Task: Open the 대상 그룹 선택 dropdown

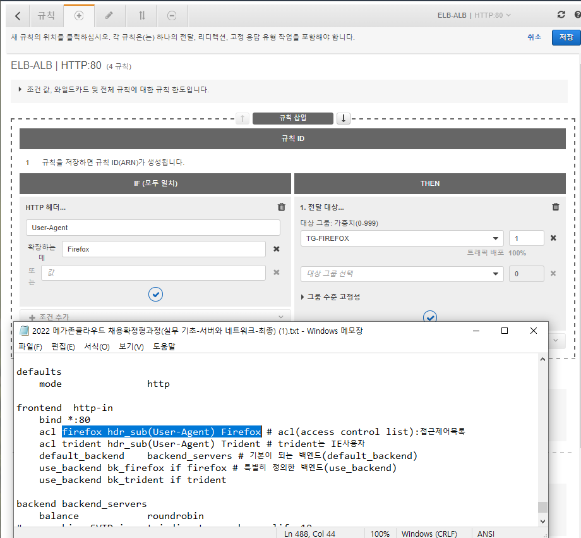Action: [402, 274]
